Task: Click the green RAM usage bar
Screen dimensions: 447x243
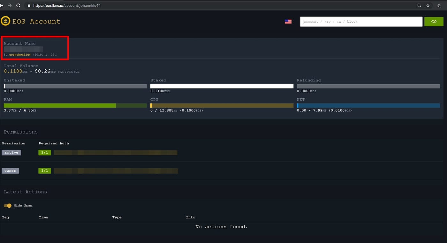Action: click(x=75, y=106)
